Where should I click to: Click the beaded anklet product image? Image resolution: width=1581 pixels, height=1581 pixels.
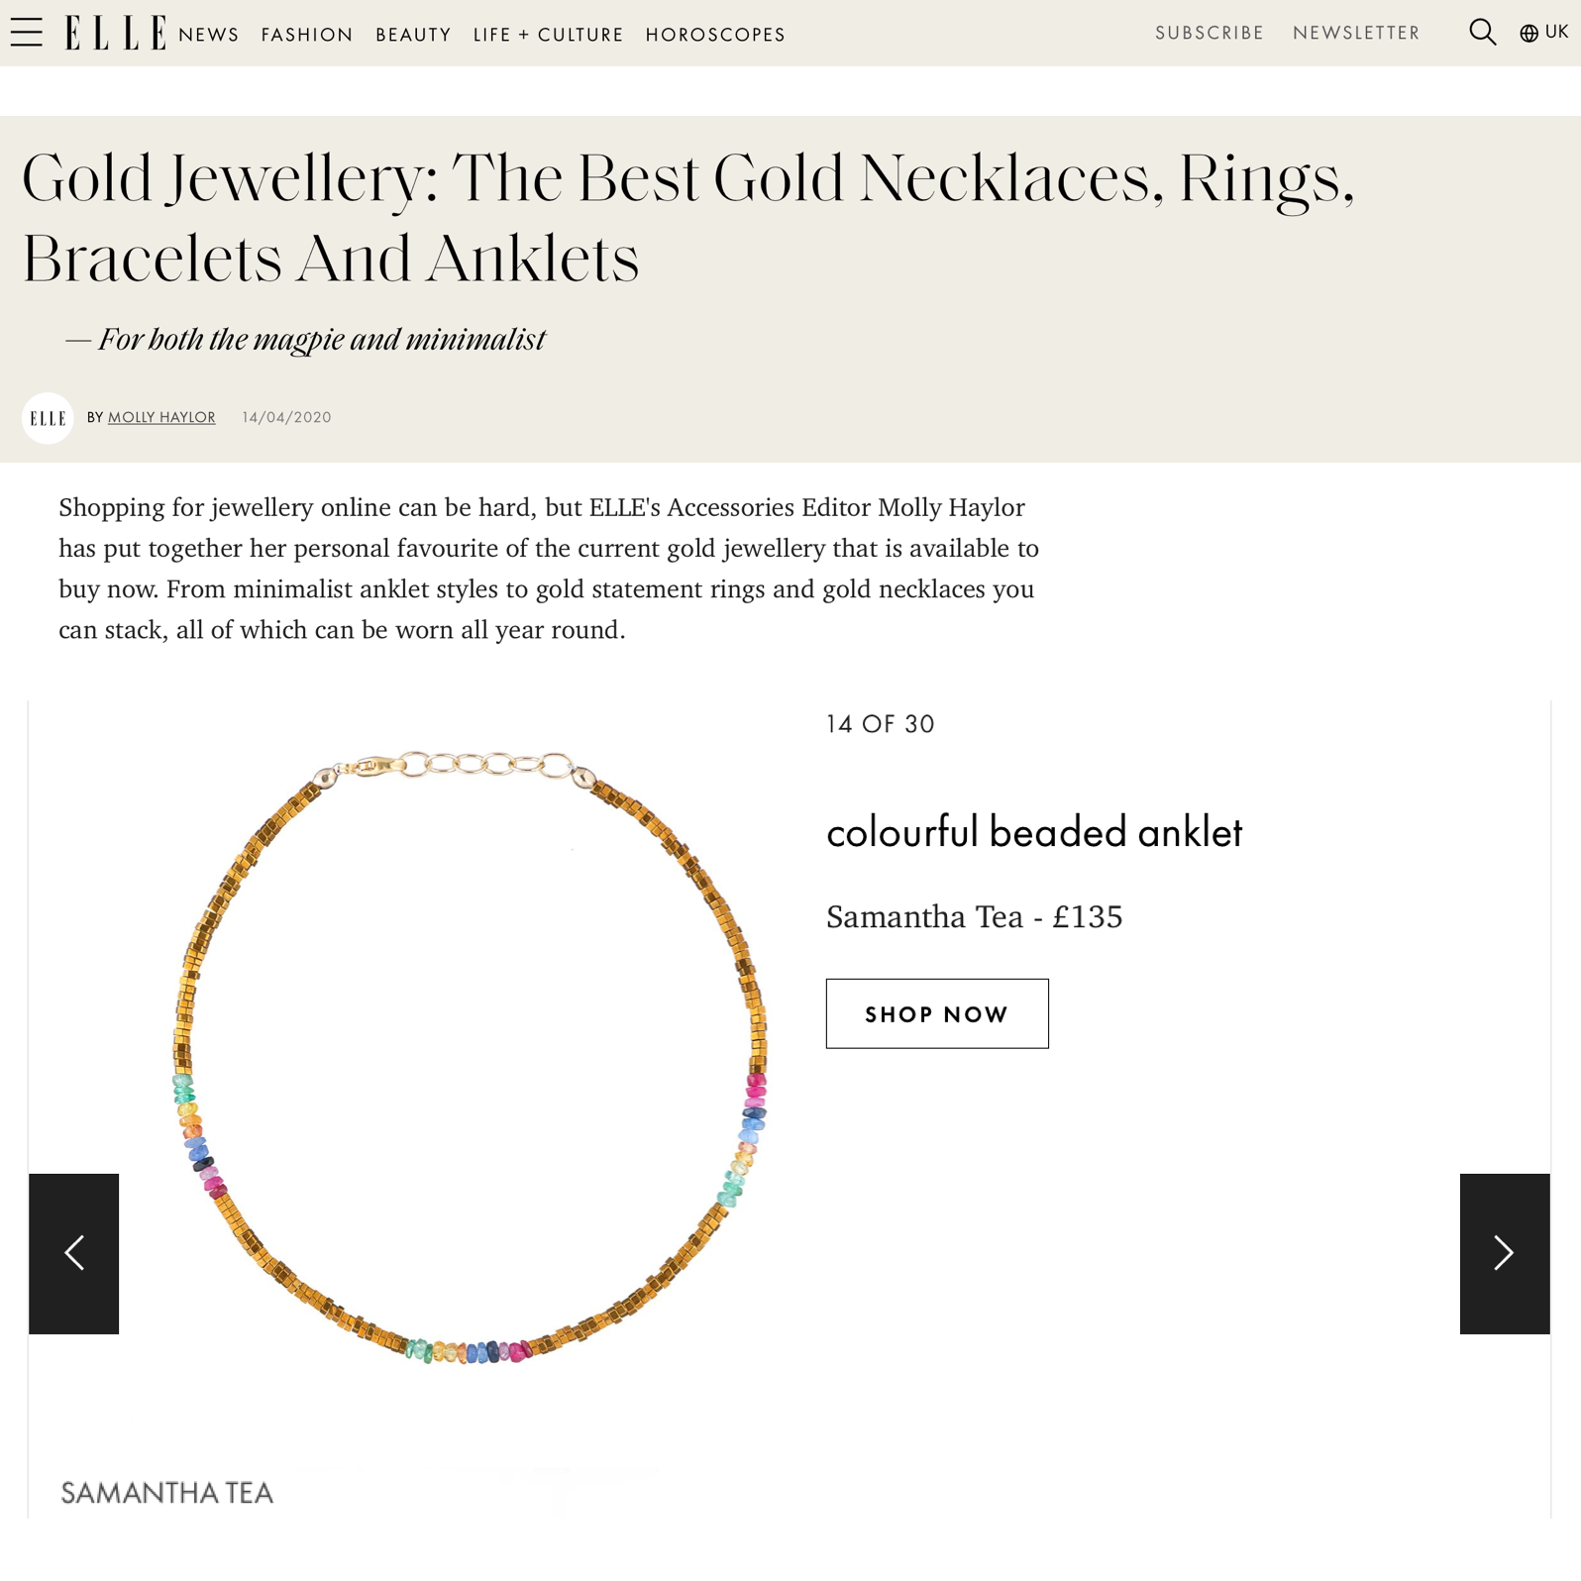[x=471, y=1057]
